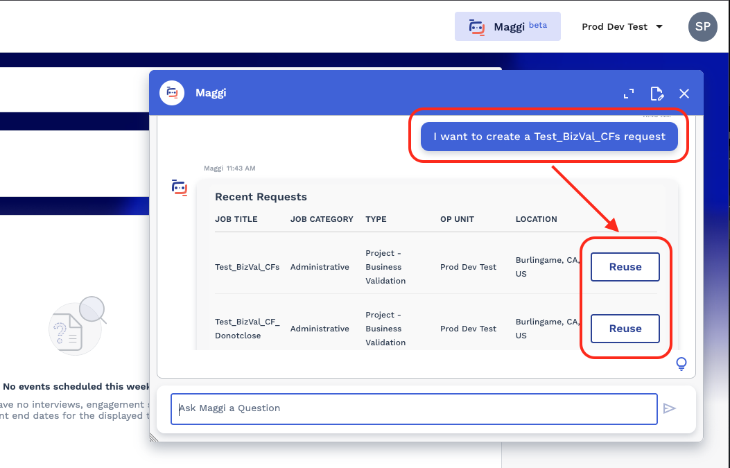Open the Maggi beta assistant button

point(507,26)
